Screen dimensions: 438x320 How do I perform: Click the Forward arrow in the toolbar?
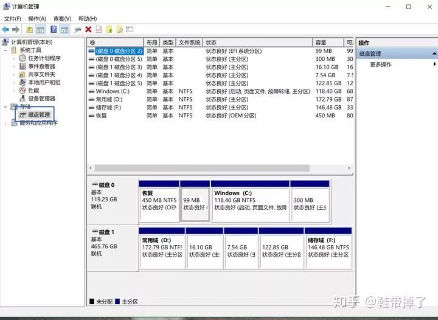(16, 29)
